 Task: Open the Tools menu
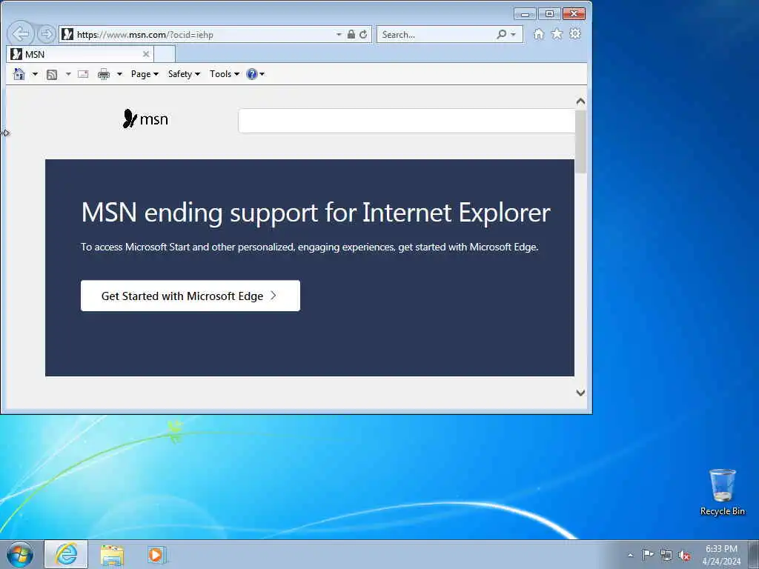pos(225,74)
